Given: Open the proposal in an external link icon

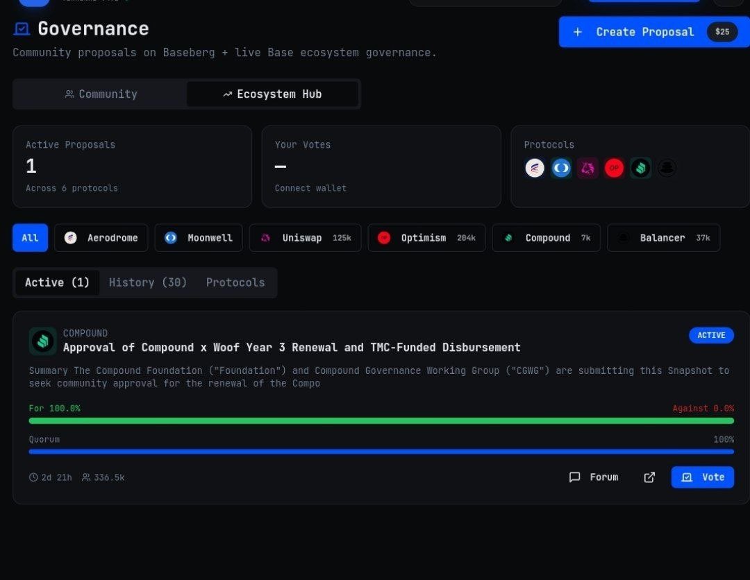Looking at the screenshot, I should pos(649,477).
